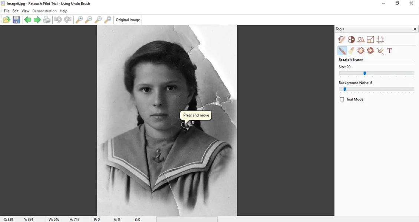Screen dimensions: 419x222
Task: Enable Trial Mode
Action: (x=342, y=99)
